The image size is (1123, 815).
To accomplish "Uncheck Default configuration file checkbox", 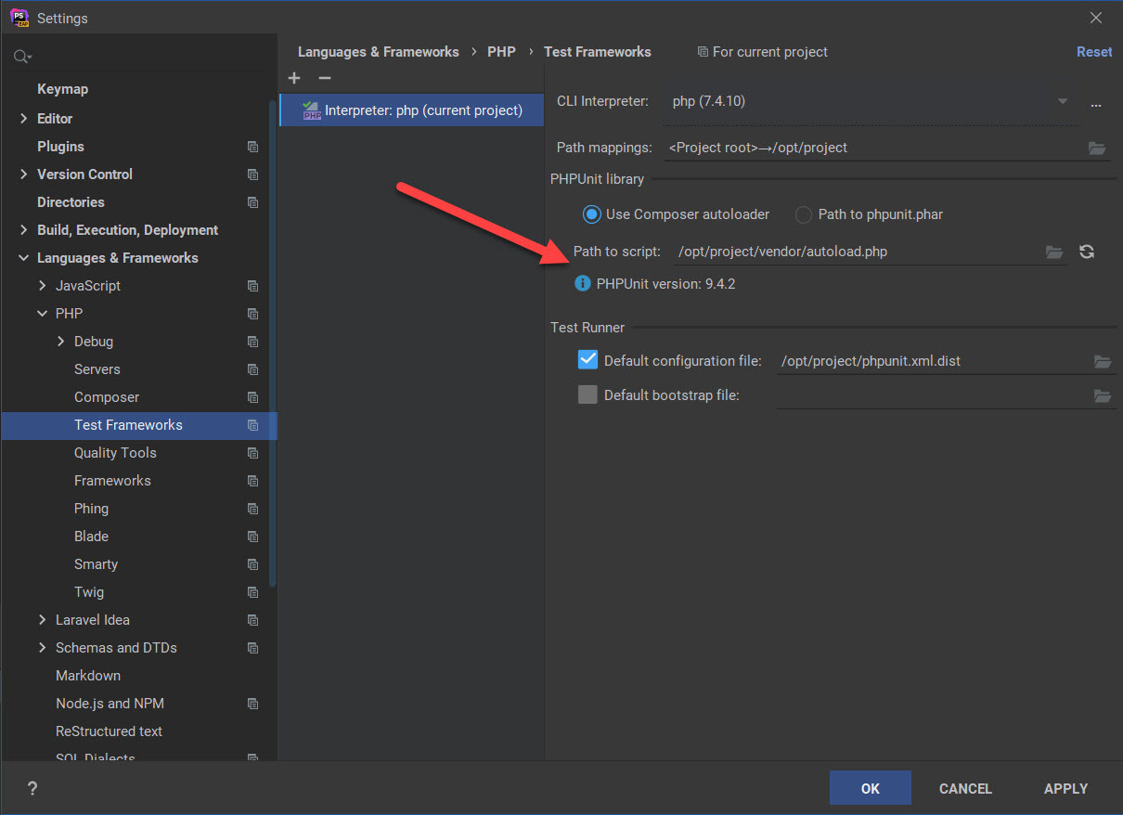I will tap(587, 360).
